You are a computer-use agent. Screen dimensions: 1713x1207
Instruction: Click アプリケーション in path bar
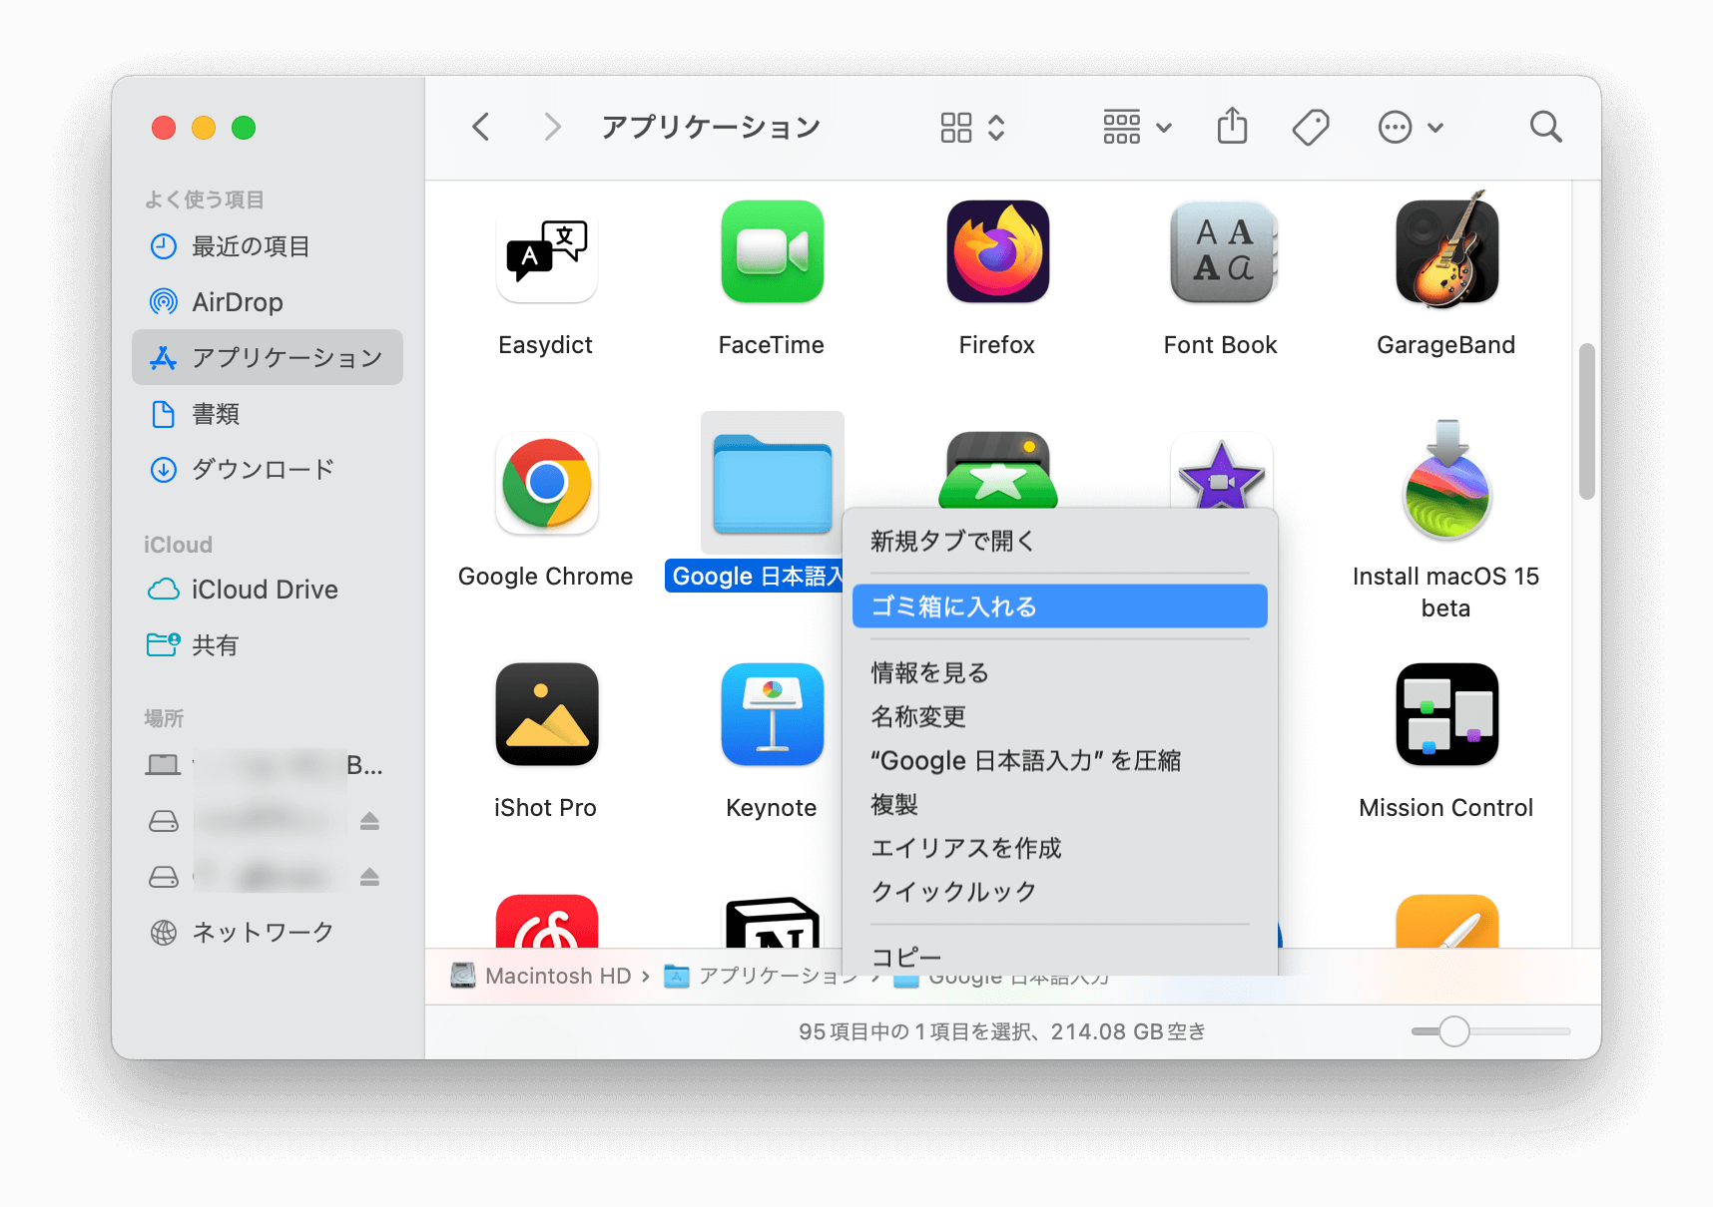pos(762,976)
